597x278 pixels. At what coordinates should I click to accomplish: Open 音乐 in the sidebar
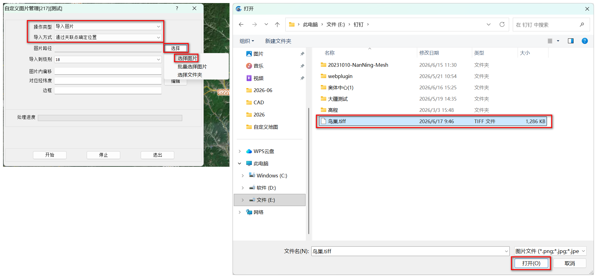pyautogui.click(x=258, y=66)
